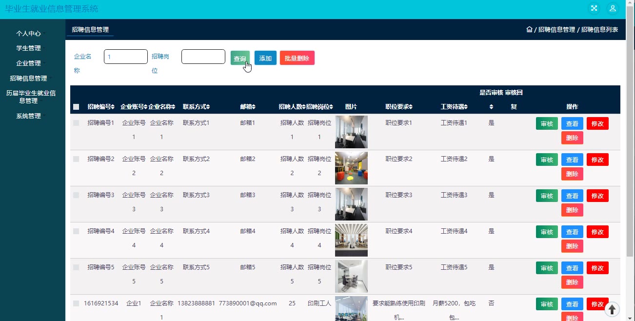Click 审核 button for 1616921534 row

pyautogui.click(x=547, y=304)
